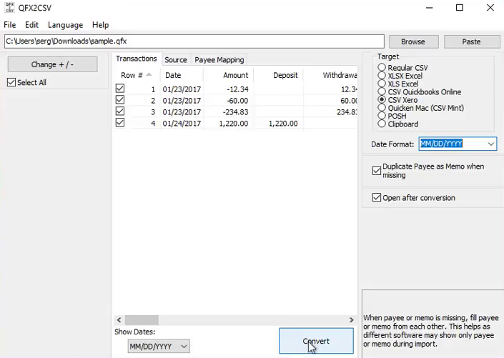The width and height of the screenshot is (504, 358).
Task: Uncheck the checkbox for row 2
Action: (x=120, y=100)
